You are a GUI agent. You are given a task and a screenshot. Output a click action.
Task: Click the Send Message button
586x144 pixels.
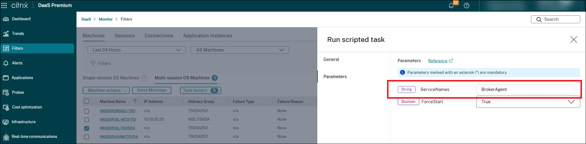(152, 90)
